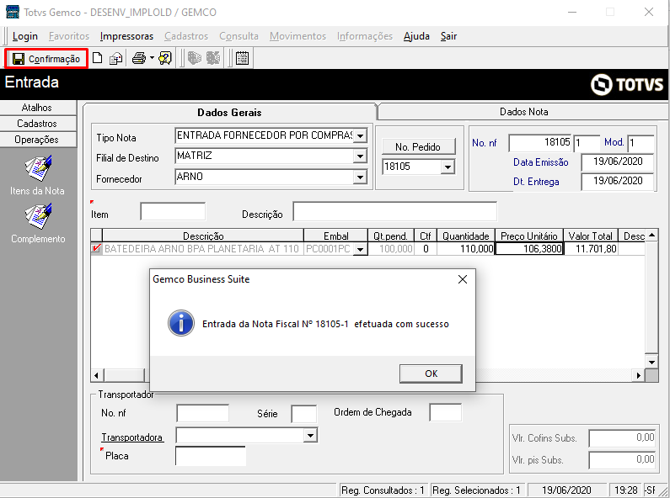Image resolution: width=670 pixels, height=498 pixels.
Task: Click the Quantidade cell 110,000
Action: (466, 248)
